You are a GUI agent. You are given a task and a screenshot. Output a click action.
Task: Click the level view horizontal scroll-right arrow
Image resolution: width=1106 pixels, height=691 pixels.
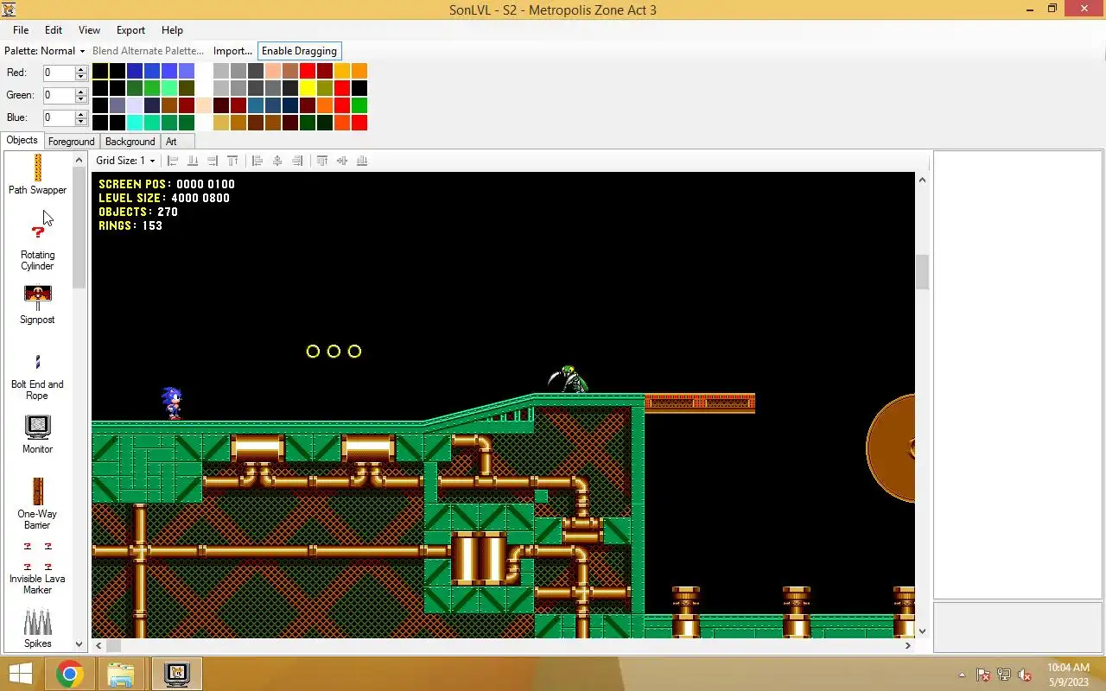point(907,645)
